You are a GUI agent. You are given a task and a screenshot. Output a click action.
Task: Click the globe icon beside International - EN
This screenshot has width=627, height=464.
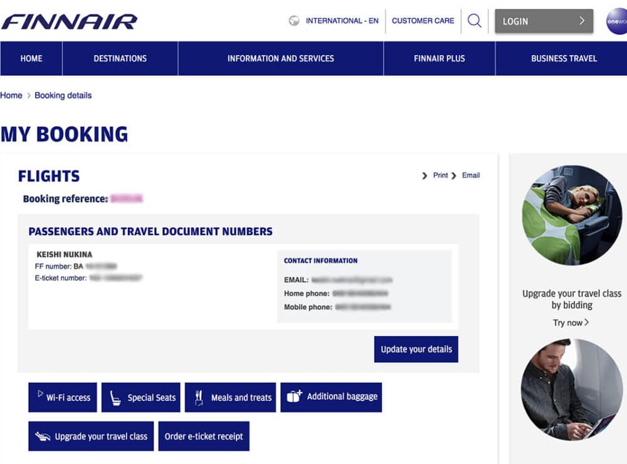click(x=294, y=21)
